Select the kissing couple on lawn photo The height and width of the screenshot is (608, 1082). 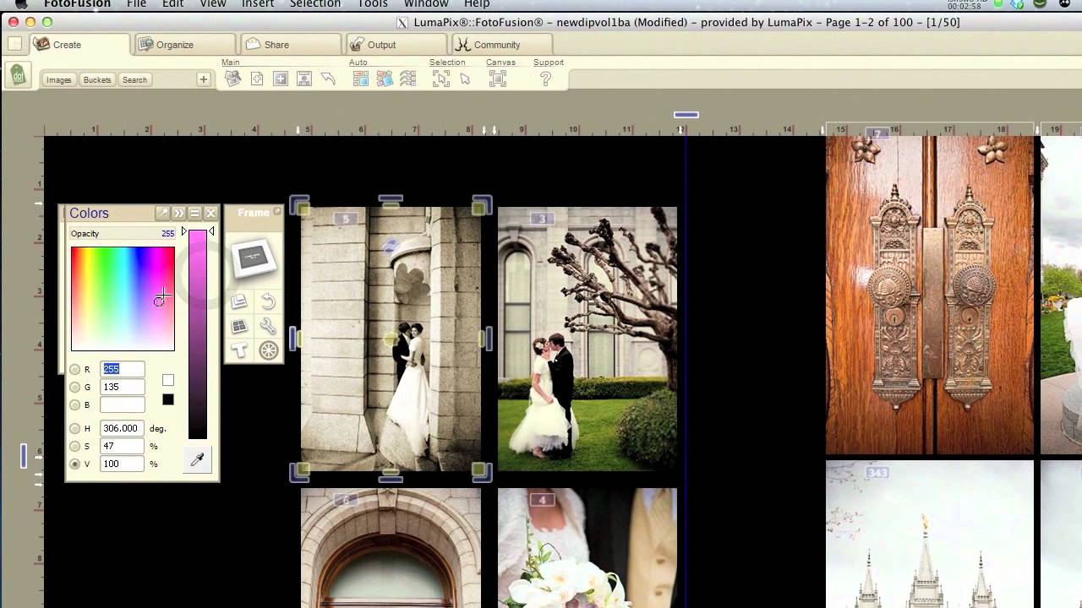pyautogui.click(x=587, y=339)
